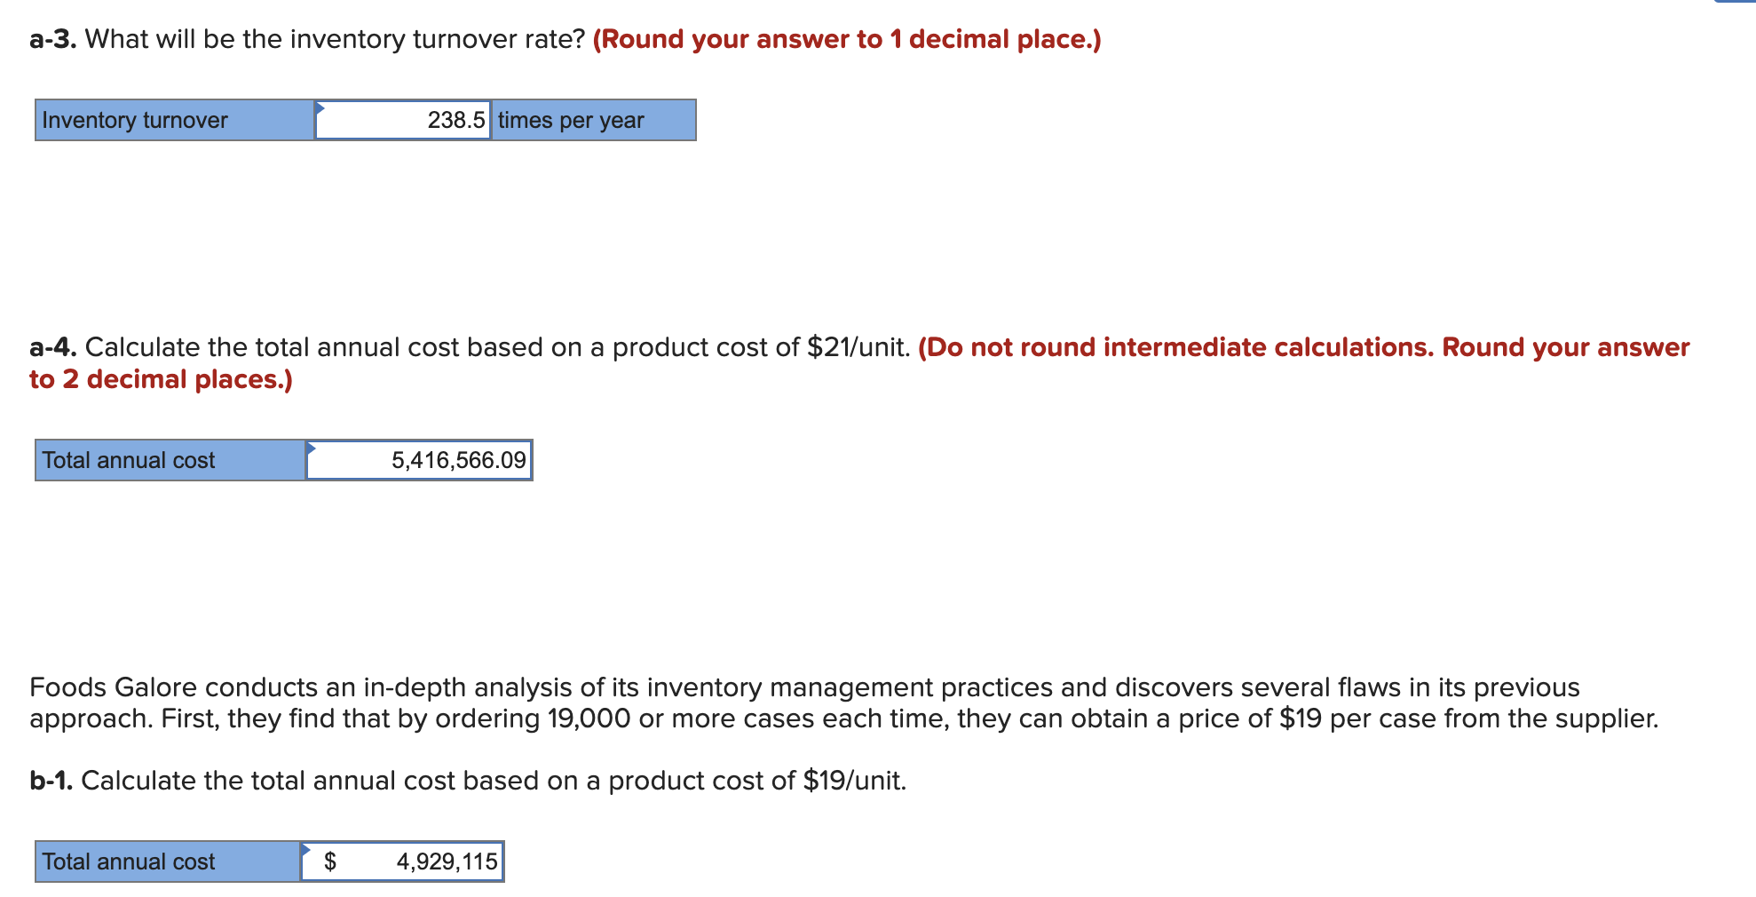The height and width of the screenshot is (897, 1756).
Task: Click the value 238.5 in the answer box
Action: tap(455, 120)
